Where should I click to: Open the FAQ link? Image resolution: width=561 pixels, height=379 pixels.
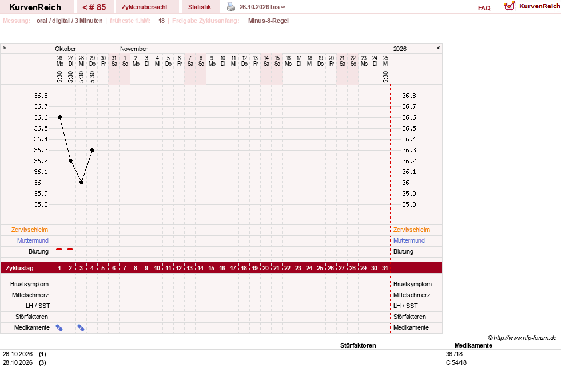[x=484, y=8]
